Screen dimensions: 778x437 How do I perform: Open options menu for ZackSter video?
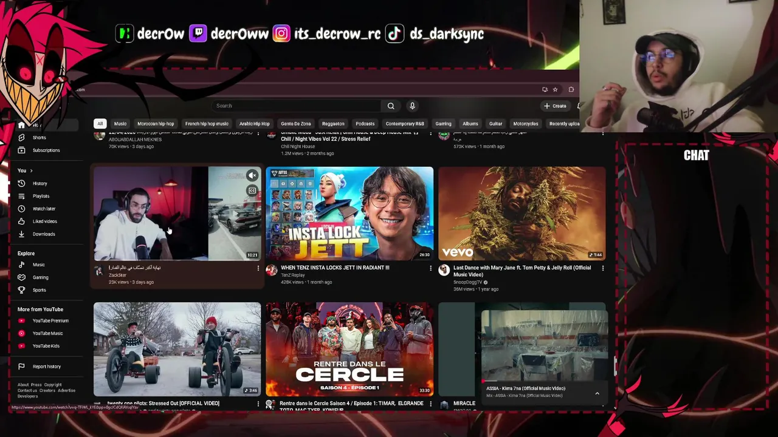pos(258,268)
